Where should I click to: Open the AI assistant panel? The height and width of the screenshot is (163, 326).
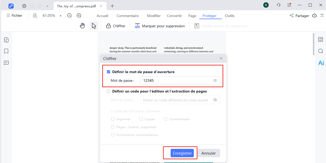321,63
